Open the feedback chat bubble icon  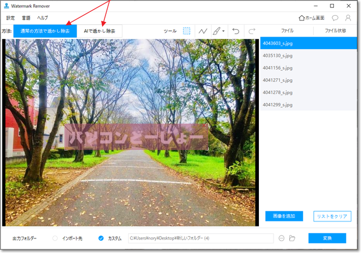(335, 18)
